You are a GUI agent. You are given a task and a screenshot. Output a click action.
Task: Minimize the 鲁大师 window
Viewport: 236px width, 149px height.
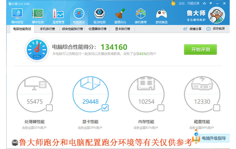tap(217, 3)
